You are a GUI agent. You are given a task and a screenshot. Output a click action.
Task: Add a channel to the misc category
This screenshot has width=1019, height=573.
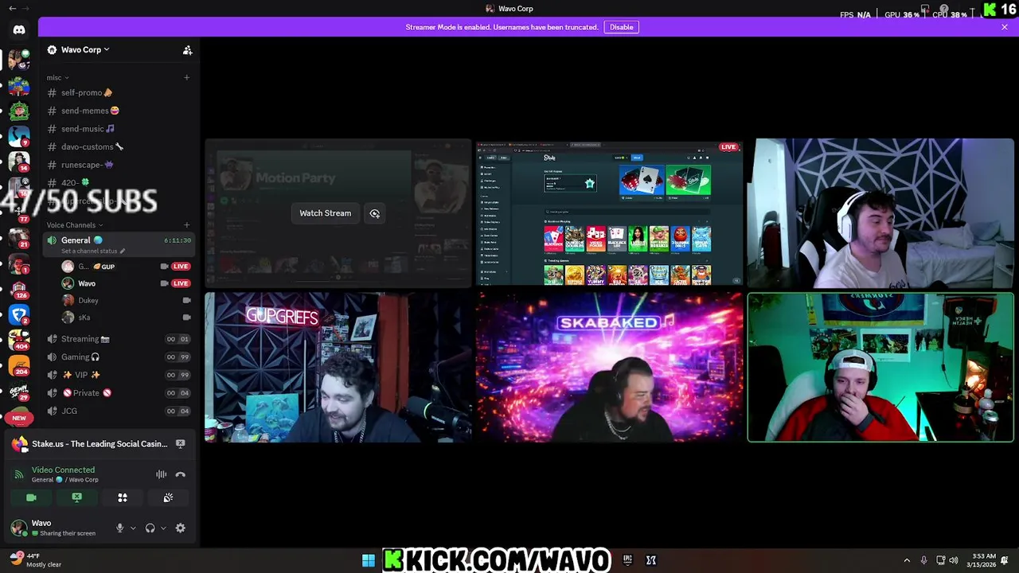(x=186, y=77)
